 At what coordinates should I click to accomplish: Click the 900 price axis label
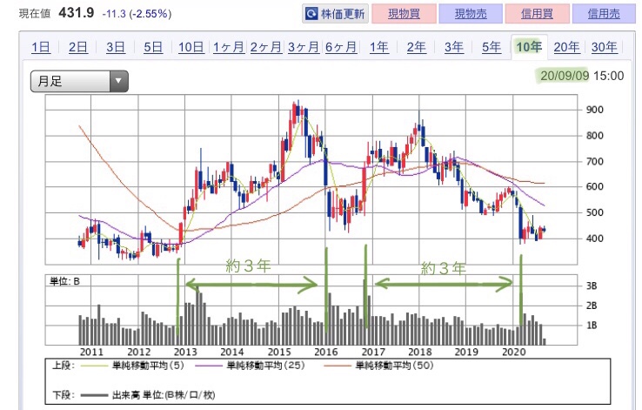[x=594, y=110]
